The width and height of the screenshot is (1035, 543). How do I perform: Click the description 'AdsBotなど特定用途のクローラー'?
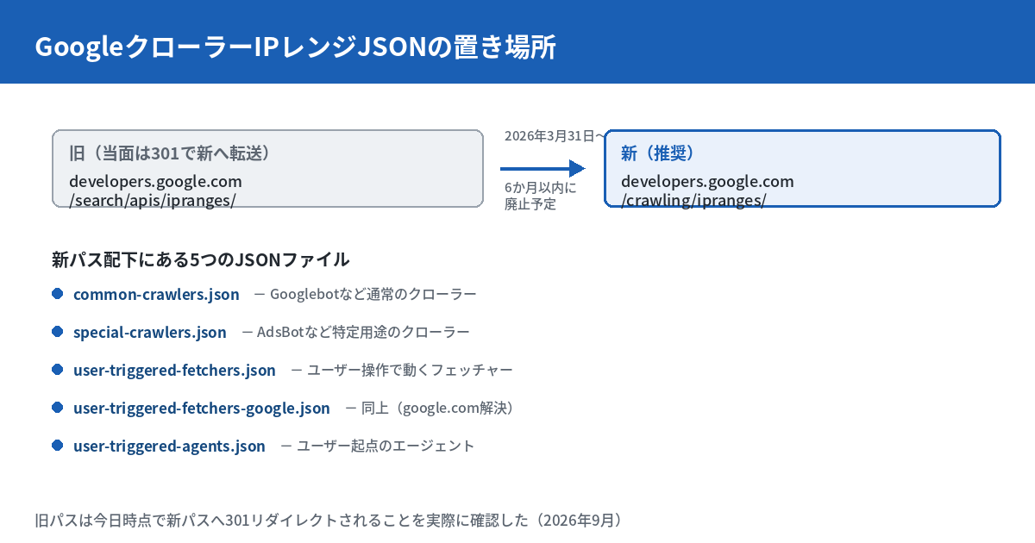pyautogui.click(x=363, y=333)
